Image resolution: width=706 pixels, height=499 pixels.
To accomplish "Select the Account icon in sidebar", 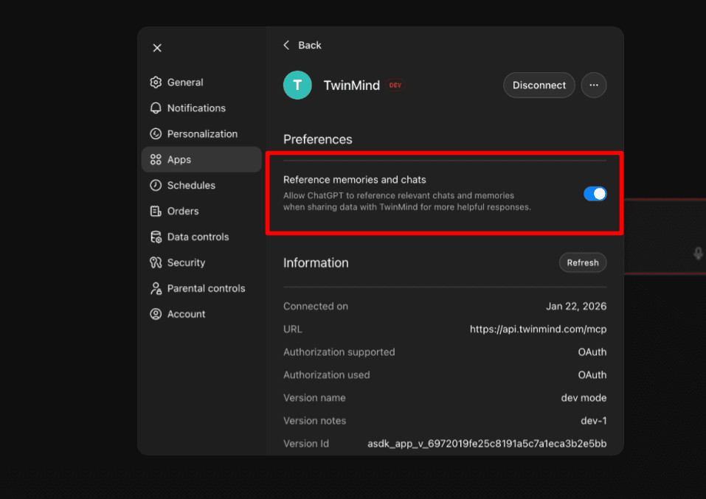I will tap(156, 314).
